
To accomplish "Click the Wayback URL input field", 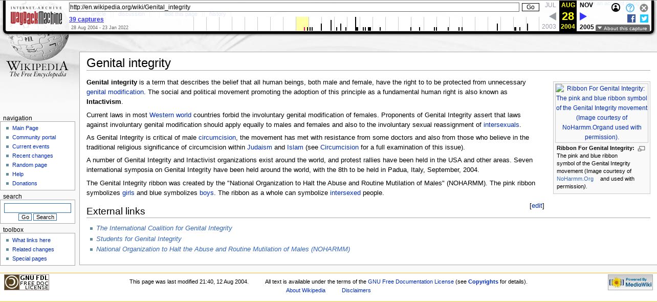I will click(x=294, y=7).
